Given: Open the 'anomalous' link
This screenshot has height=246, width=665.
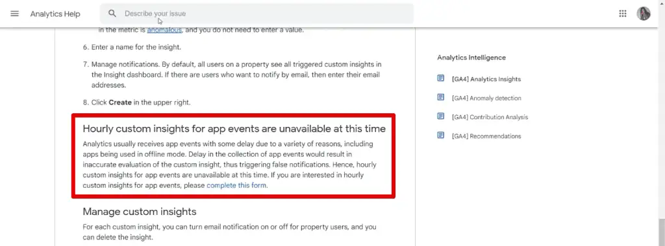Looking at the screenshot, I should (164, 30).
